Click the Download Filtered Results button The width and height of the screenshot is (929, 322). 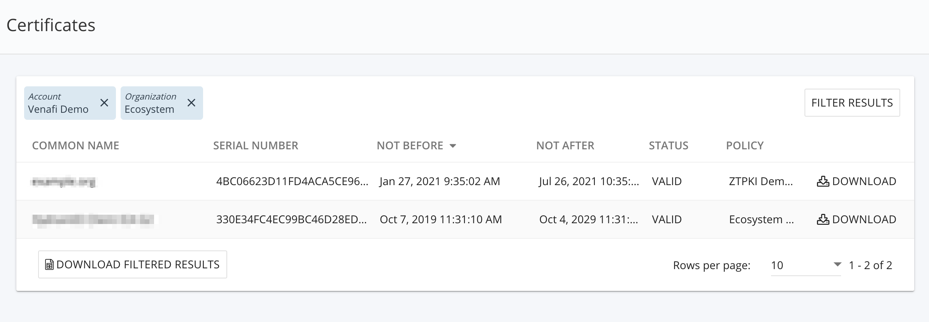(x=133, y=264)
